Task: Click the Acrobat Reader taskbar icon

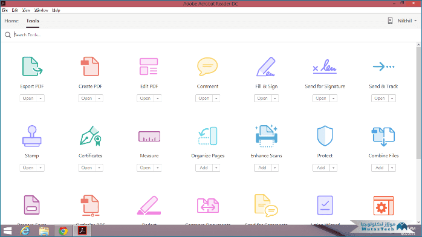Action: coord(82,231)
